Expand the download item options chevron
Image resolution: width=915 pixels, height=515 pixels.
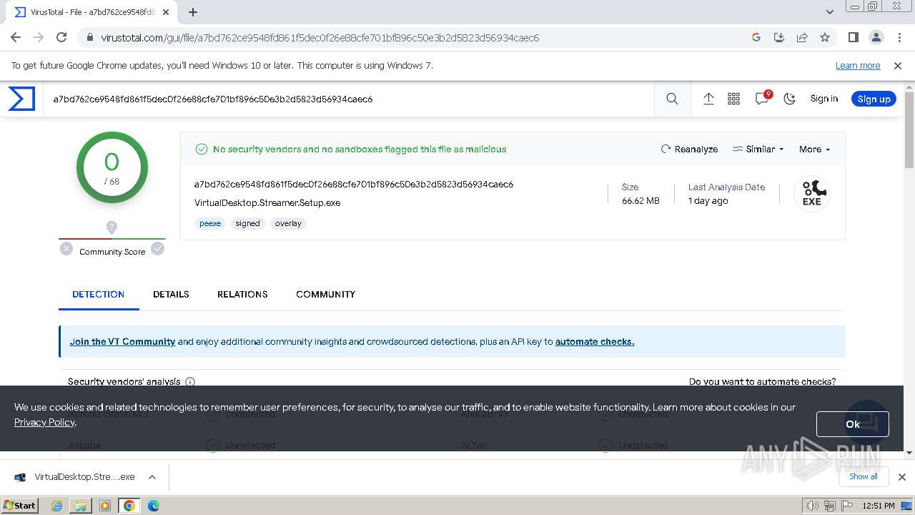152,477
